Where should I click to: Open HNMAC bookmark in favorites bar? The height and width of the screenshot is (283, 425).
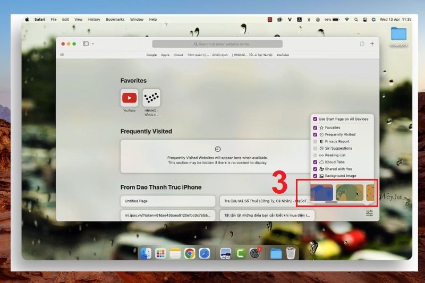252,55
